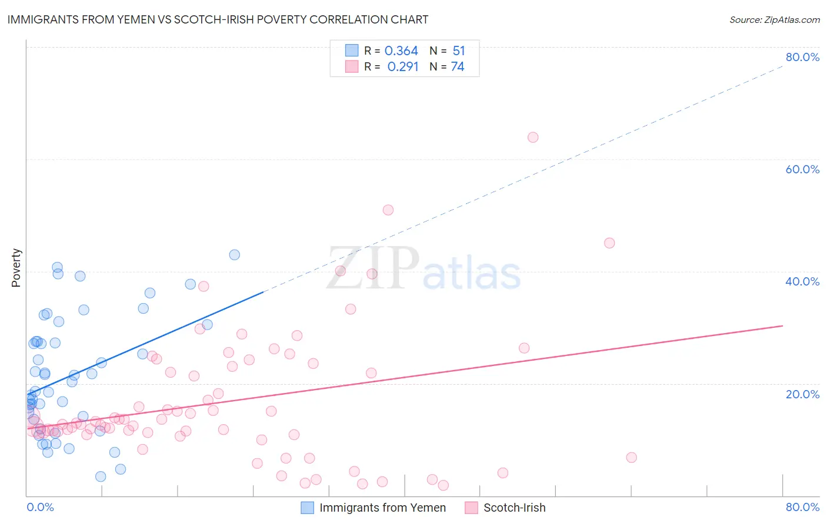The width and height of the screenshot is (827, 524).
Task: Click the blue swatch beside R = 0.364
Action: point(352,51)
